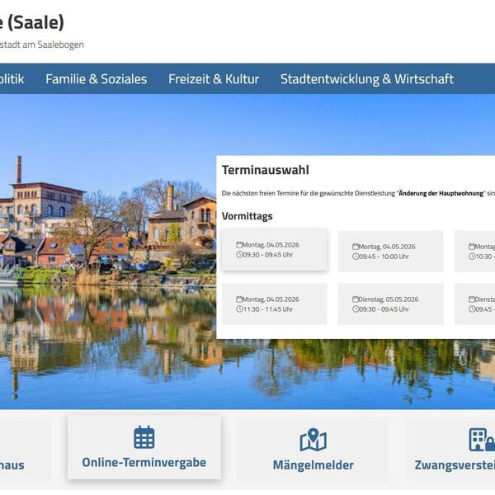Click calendar icon of 09:45 - 10:00 Monday slot
495x495 pixels.
pyautogui.click(x=356, y=247)
